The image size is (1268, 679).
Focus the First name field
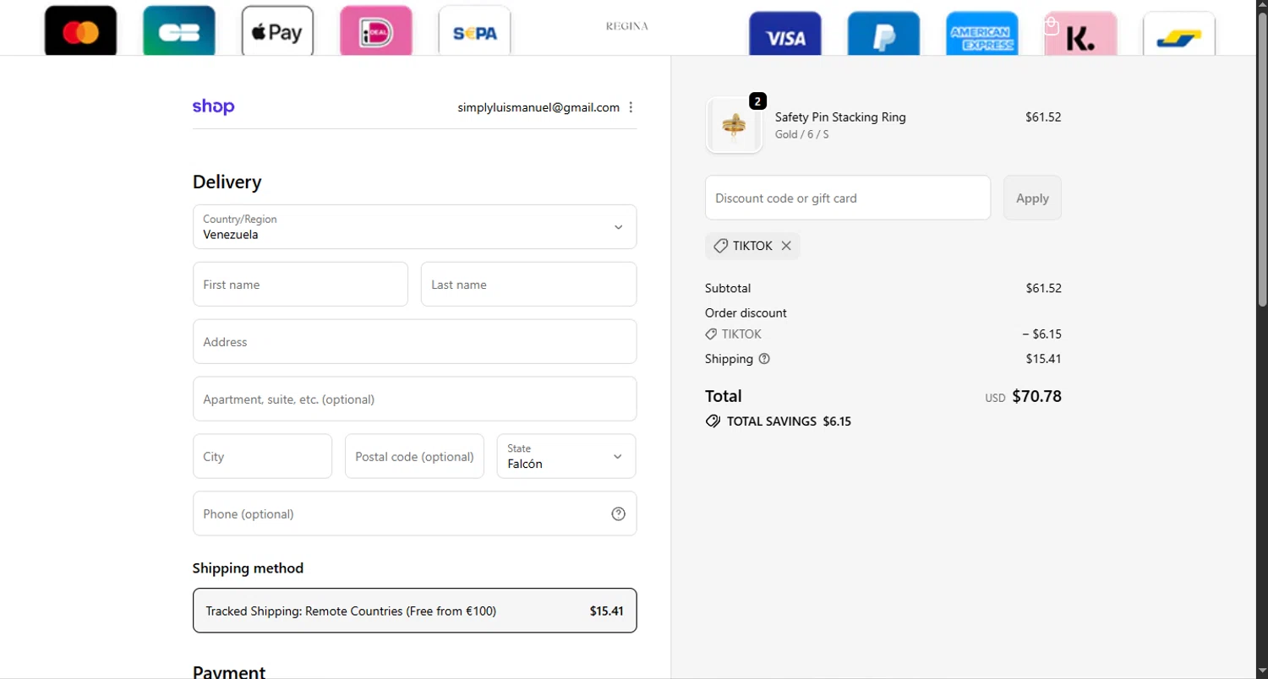(x=300, y=284)
